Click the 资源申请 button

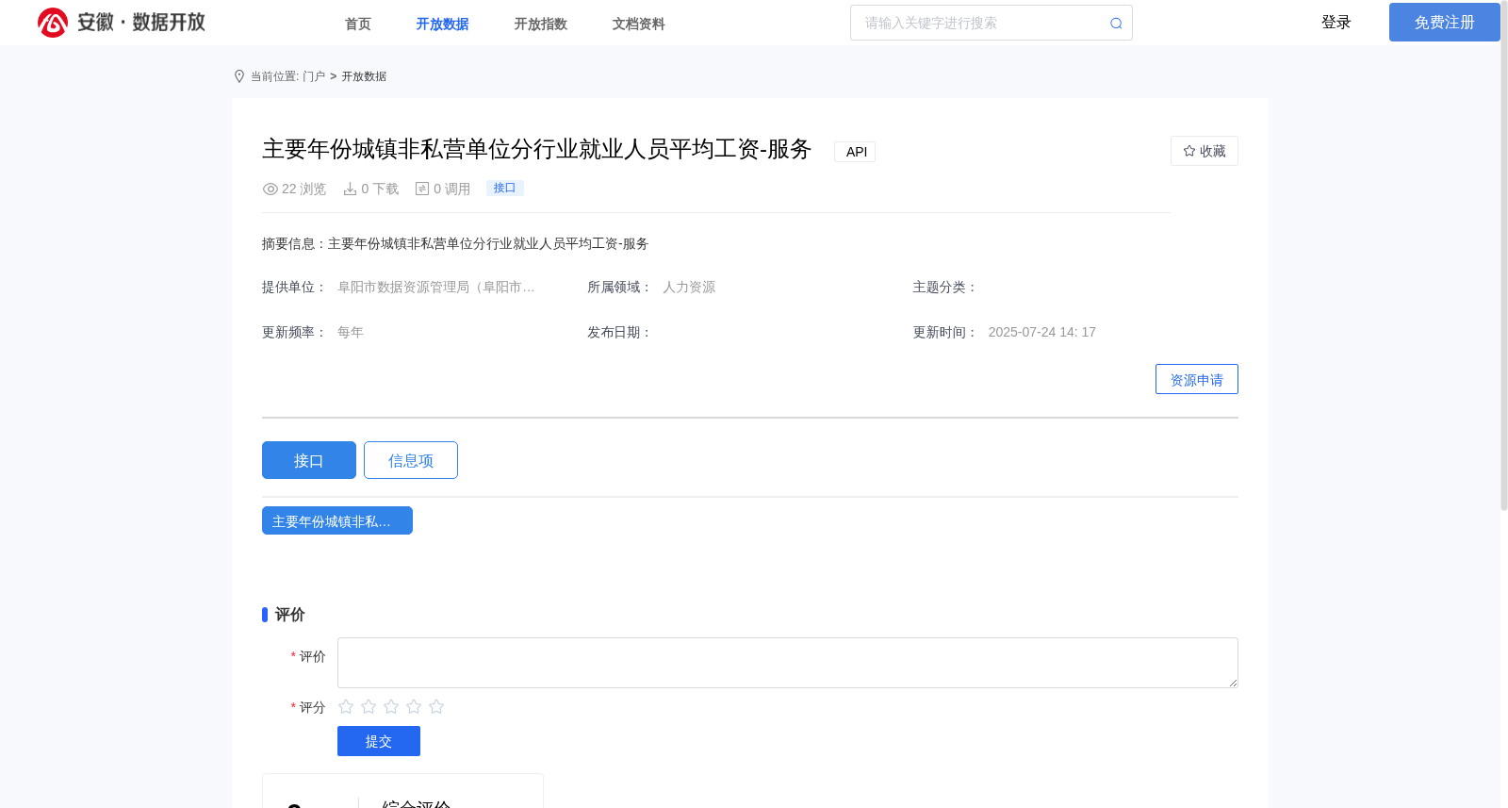1197,379
